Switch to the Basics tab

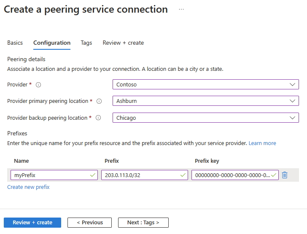click(x=15, y=43)
